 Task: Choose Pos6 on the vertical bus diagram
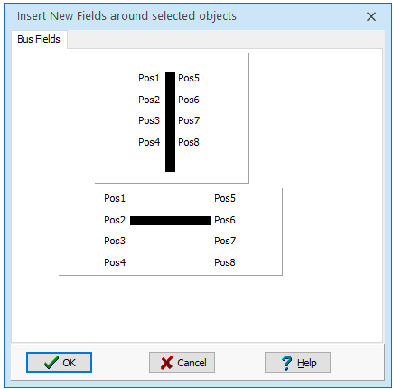click(189, 100)
